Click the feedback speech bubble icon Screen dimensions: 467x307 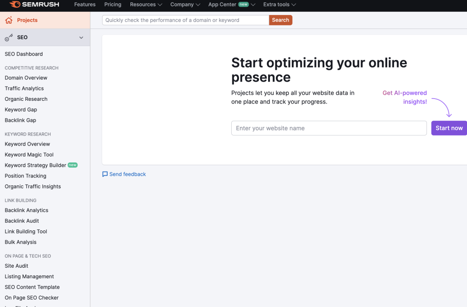105,174
